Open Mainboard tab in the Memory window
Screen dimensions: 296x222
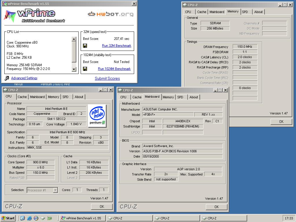217,12
